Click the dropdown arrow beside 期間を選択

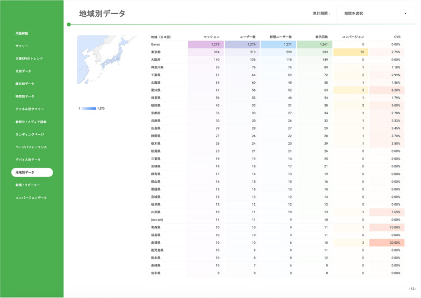coord(405,14)
